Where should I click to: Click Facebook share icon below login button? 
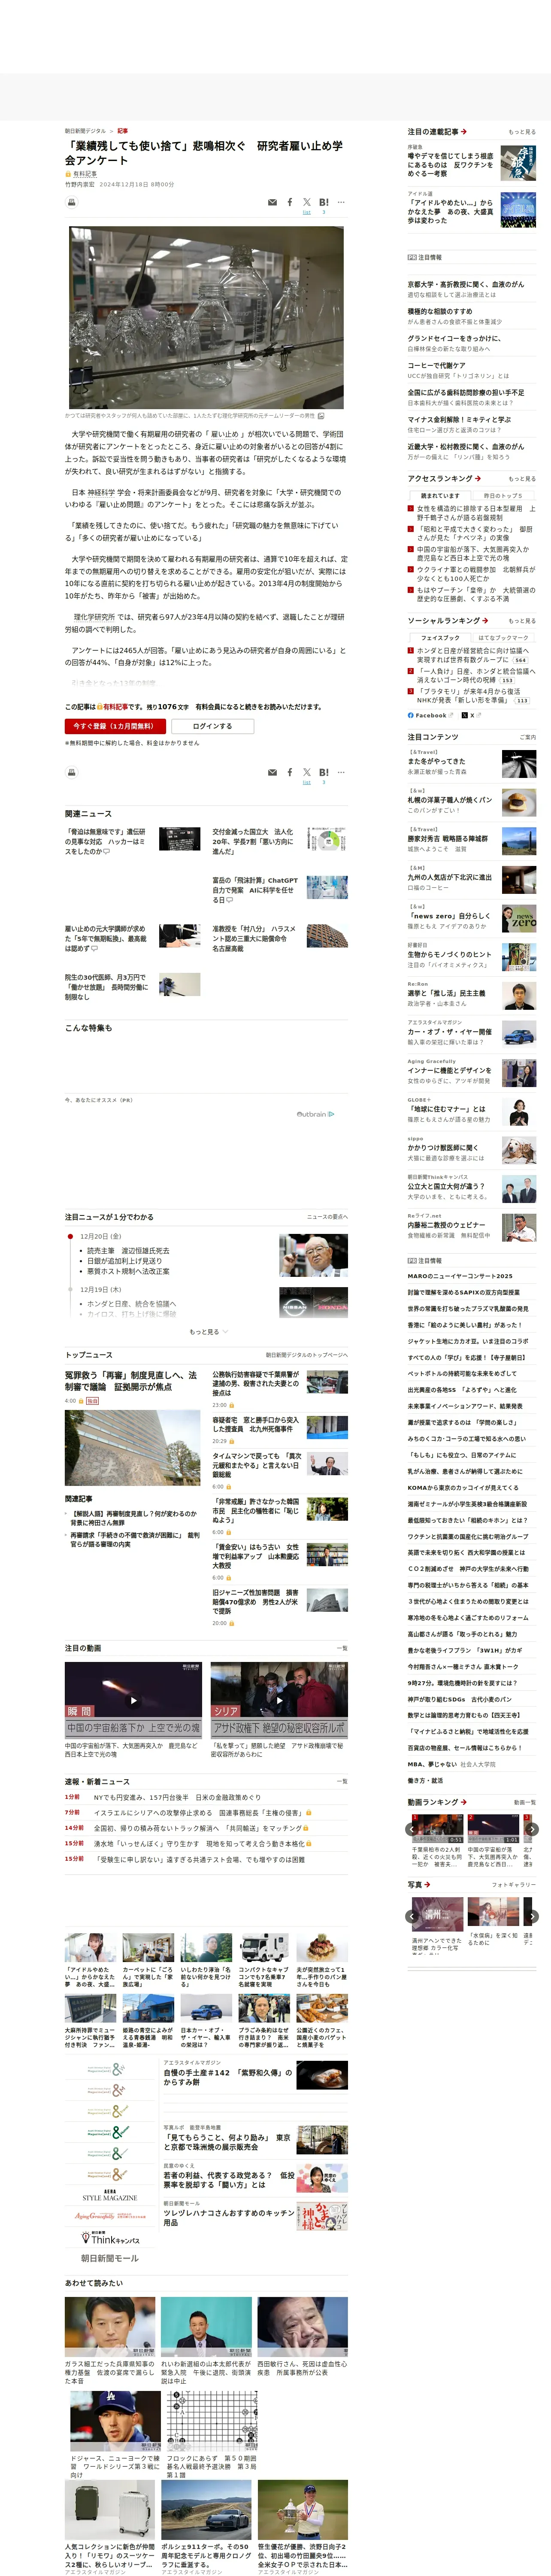click(x=290, y=772)
